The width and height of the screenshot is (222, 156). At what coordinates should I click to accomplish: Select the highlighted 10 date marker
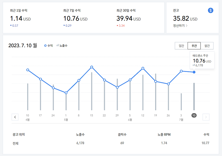pos(194,115)
